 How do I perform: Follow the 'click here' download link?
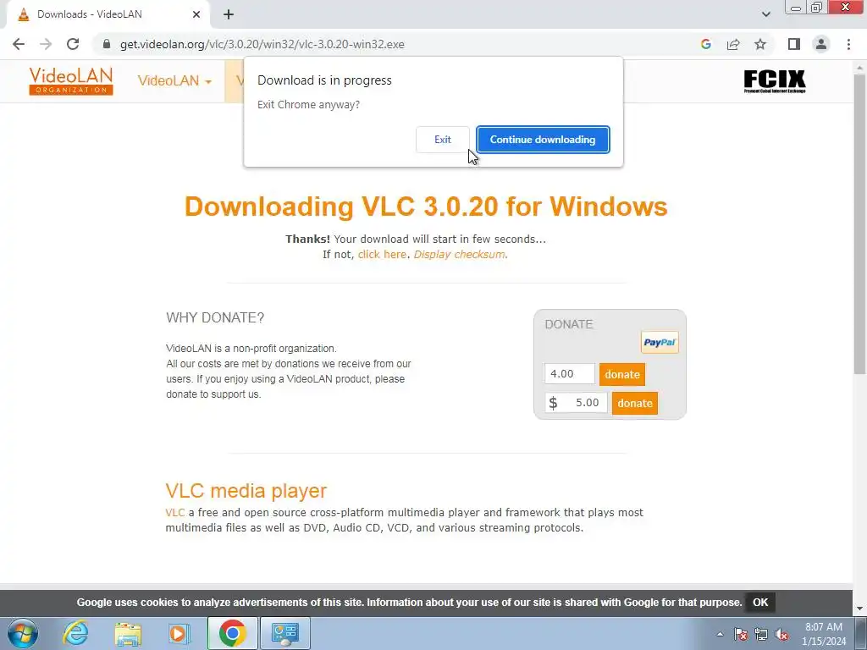click(x=382, y=254)
